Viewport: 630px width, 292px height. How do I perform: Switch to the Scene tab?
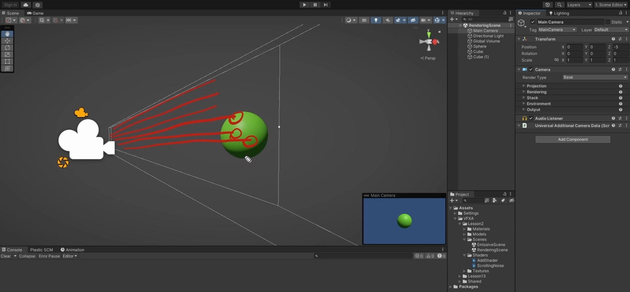(10, 13)
